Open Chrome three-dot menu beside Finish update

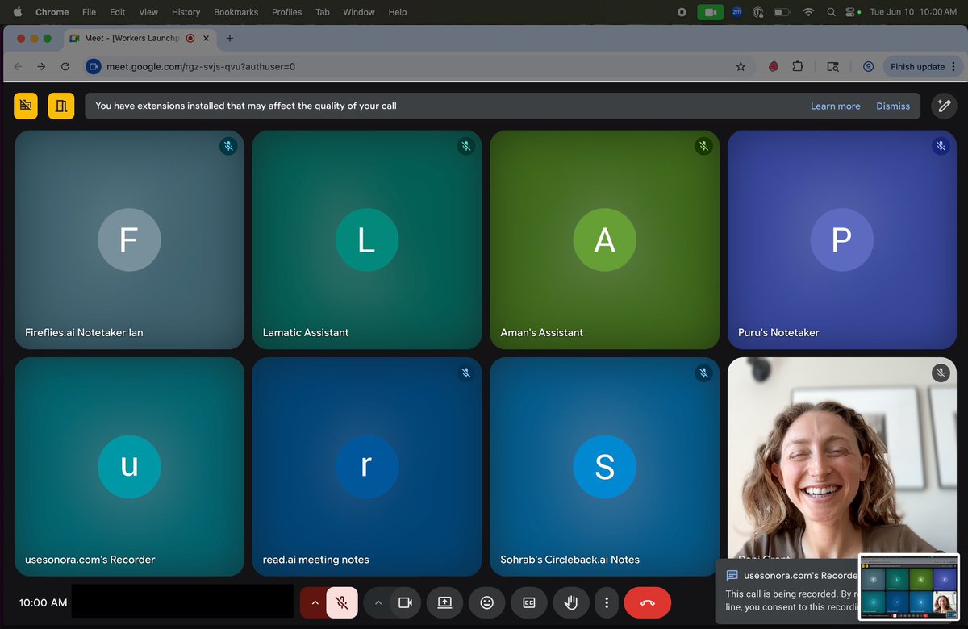coord(953,67)
